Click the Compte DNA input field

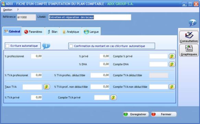(158, 64)
